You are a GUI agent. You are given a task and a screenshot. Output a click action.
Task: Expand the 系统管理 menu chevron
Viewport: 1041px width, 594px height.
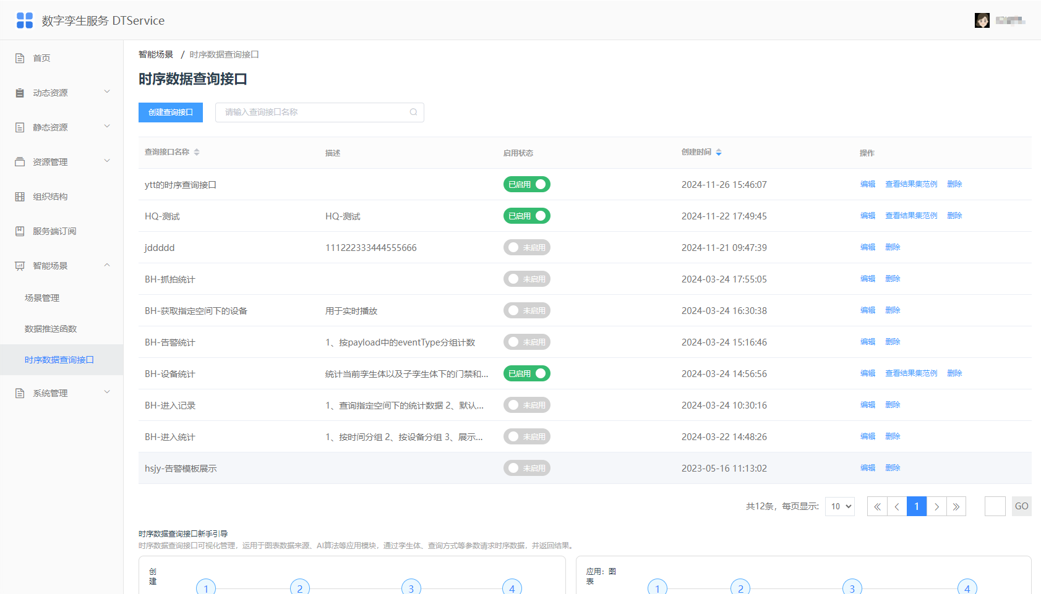click(107, 392)
